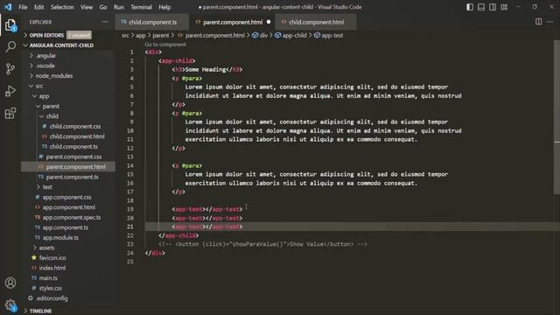Open the Go menu

coord(103,7)
